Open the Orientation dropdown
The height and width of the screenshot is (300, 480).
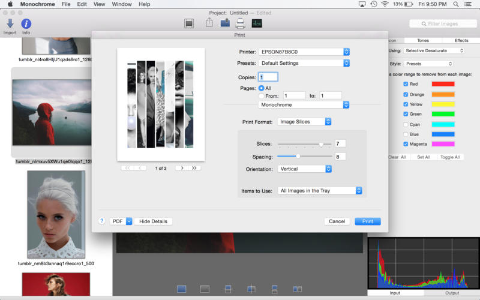coord(304,169)
